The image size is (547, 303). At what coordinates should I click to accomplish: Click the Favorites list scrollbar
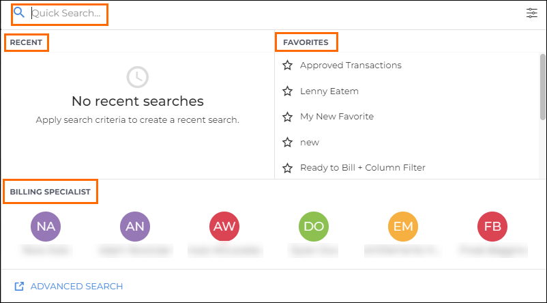[542, 85]
